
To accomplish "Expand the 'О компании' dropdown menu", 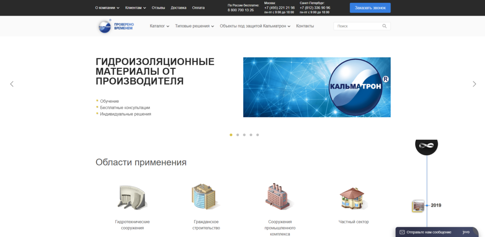I will tap(107, 8).
